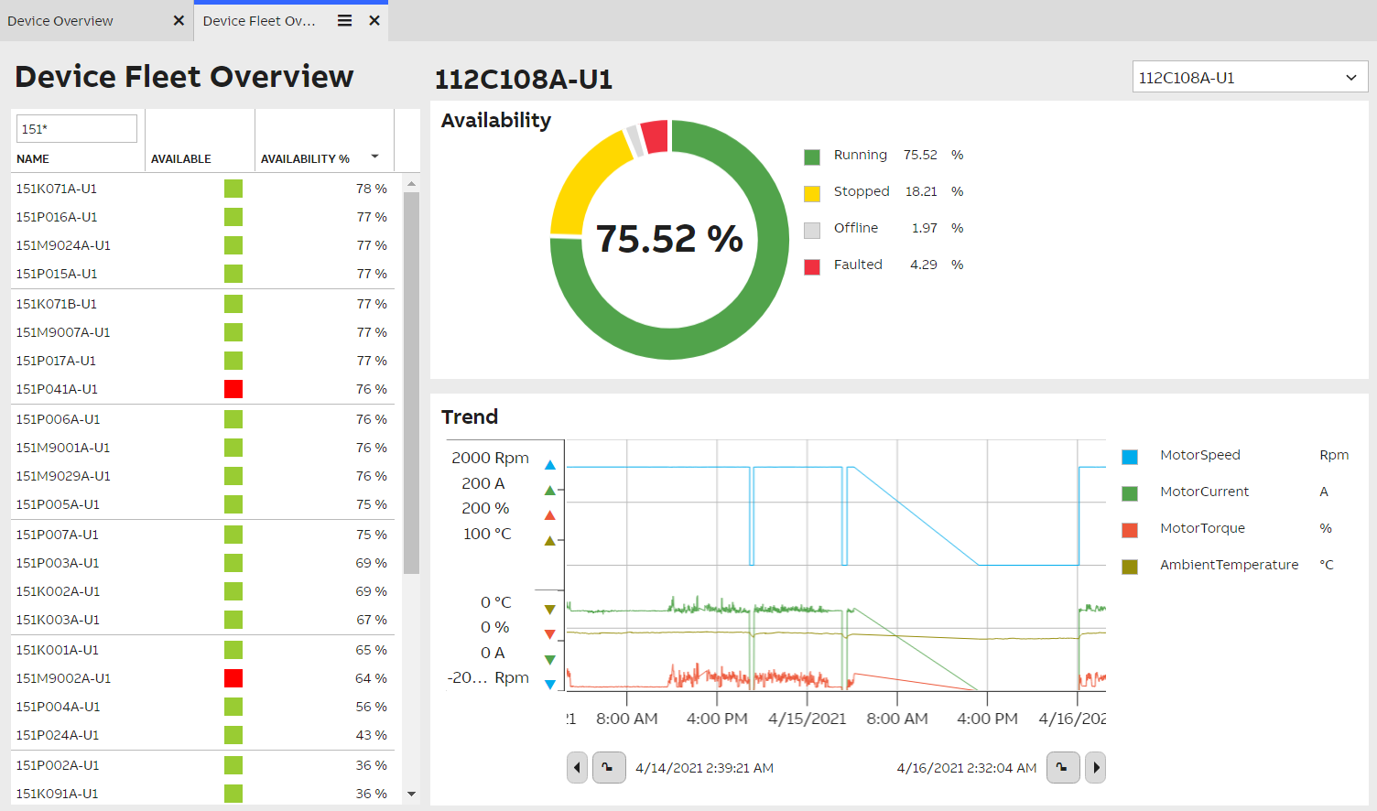Image resolution: width=1377 pixels, height=811 pixels.
Task: Toggle the MotorSpeed blue trend legend swatch
Action: [x=1130, y=457]
